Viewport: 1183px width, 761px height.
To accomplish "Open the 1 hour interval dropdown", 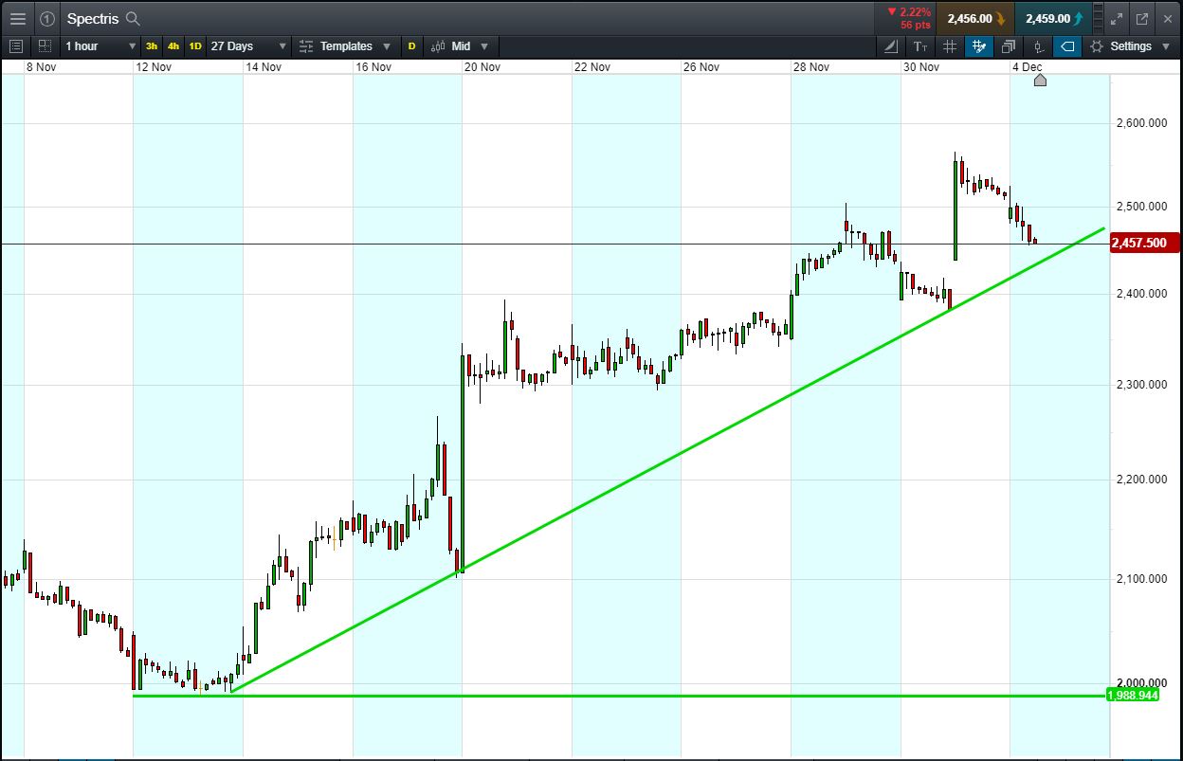I will pos(100,45).
